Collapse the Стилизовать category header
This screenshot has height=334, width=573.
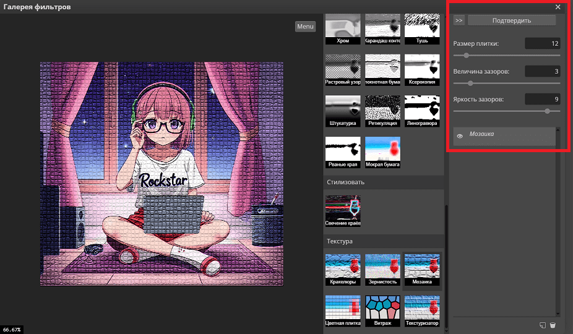point(384,182)
